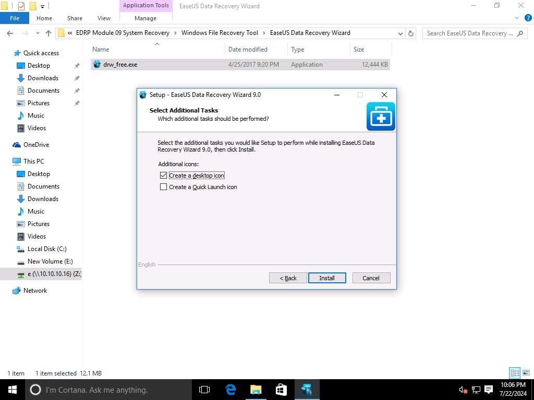Image resolution: width=534 pixels, height=400 pixels.
Task: Click the Install button in Setup
Action: click(x=327, y=278)
